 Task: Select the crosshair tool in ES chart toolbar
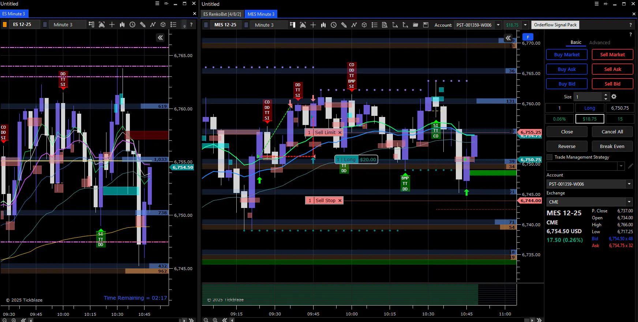coord(112,24)
